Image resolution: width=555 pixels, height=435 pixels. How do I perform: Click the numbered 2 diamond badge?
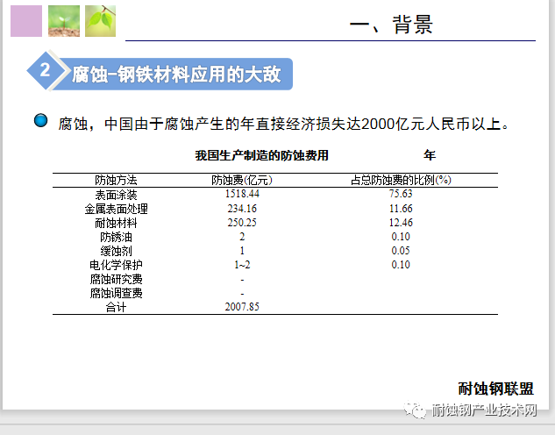click(45, 73)
